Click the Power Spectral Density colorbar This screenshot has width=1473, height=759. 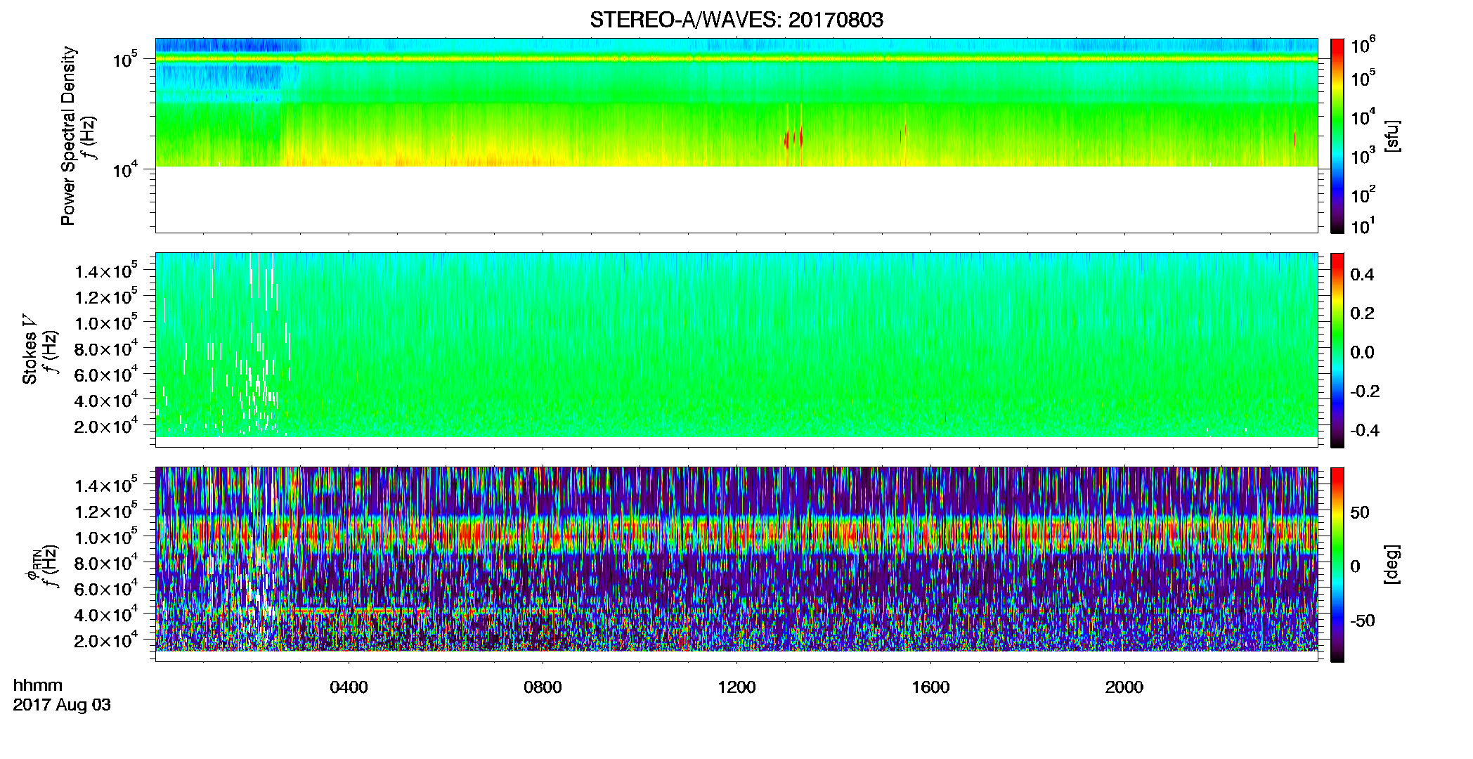[x=1337, y=136]
